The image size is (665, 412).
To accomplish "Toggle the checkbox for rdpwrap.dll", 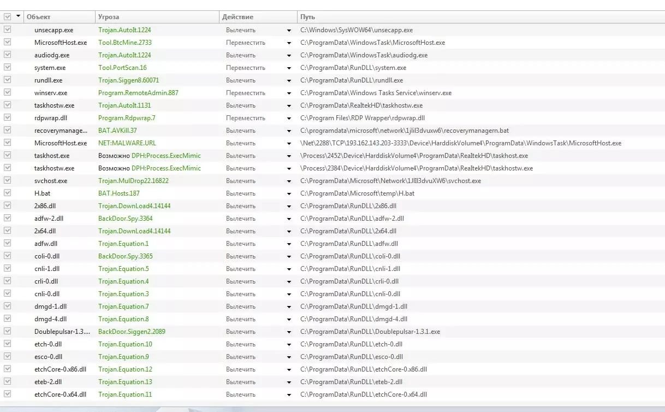I will 7,118.
